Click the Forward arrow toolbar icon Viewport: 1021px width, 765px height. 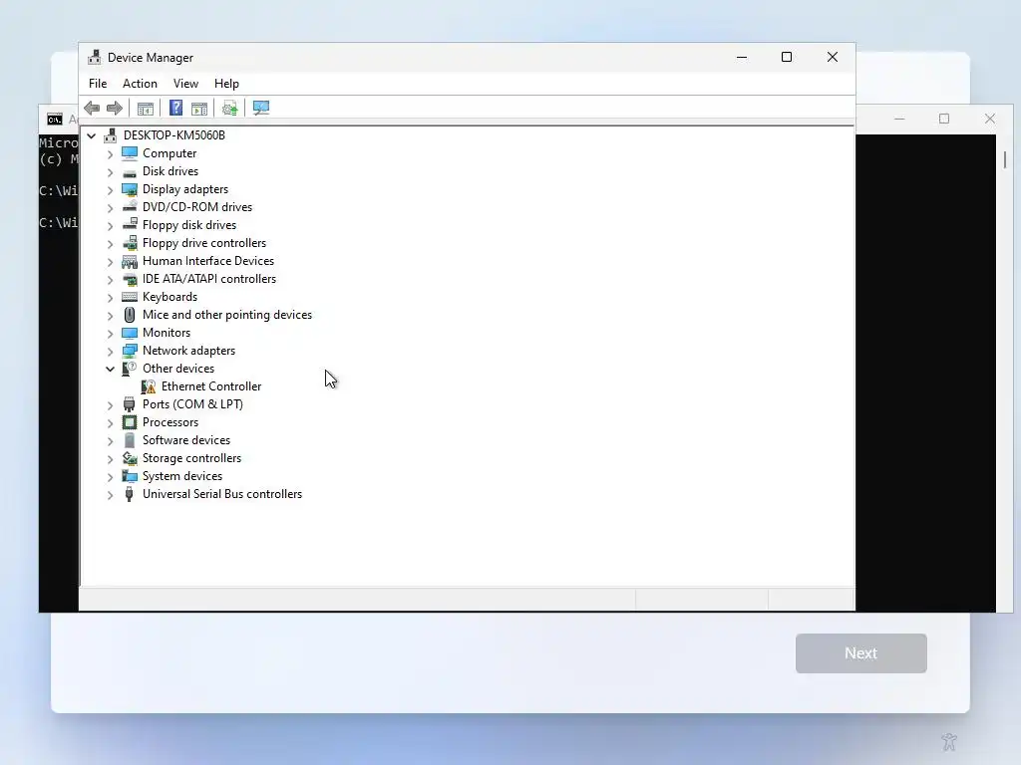click(x=115, y=108)
